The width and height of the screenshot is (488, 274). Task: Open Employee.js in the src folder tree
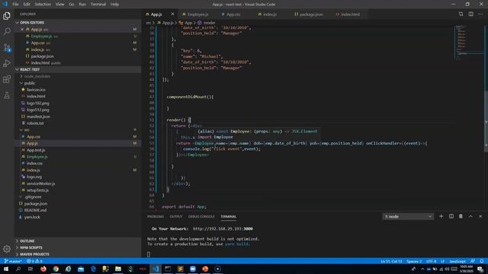click(x=37, y=157)
